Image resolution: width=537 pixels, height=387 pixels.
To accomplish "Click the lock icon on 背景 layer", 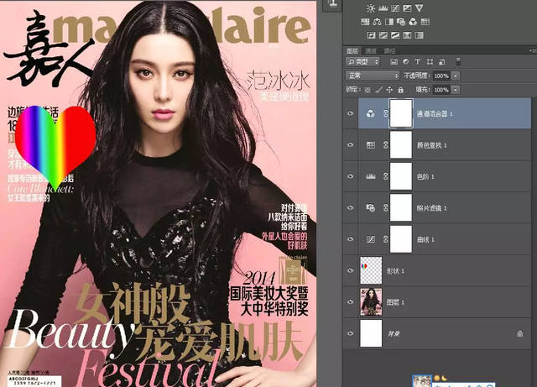I will click(x=520, y=333).
